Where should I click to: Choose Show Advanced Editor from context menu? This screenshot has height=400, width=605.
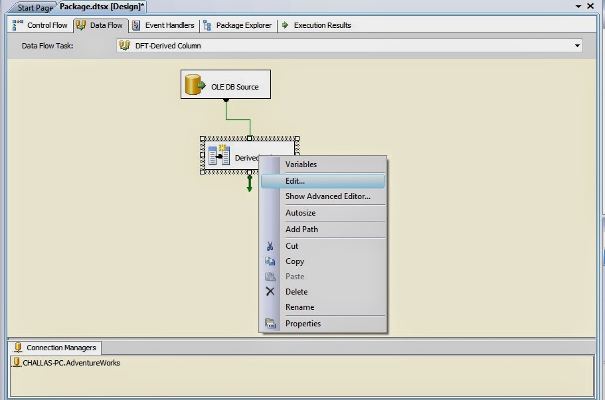[325, 196]
